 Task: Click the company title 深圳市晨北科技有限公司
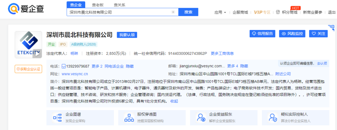[80, 35]
